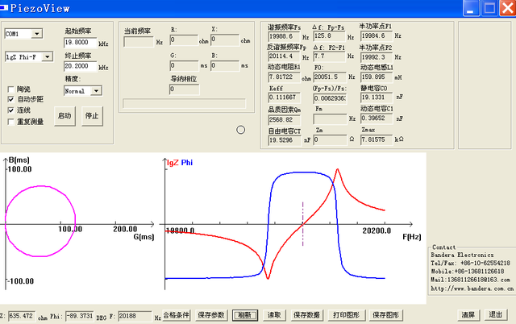Check the 重复测量 option
The height and width of the screenshot is (324, 516).
10,121
